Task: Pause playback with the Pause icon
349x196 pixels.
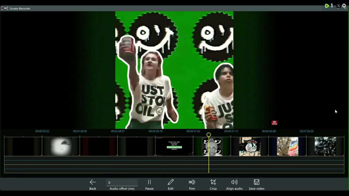Action: pyautogui.click(x=149, y=182)
